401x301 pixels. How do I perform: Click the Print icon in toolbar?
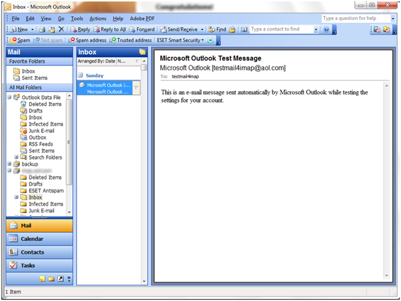(42, 29)
